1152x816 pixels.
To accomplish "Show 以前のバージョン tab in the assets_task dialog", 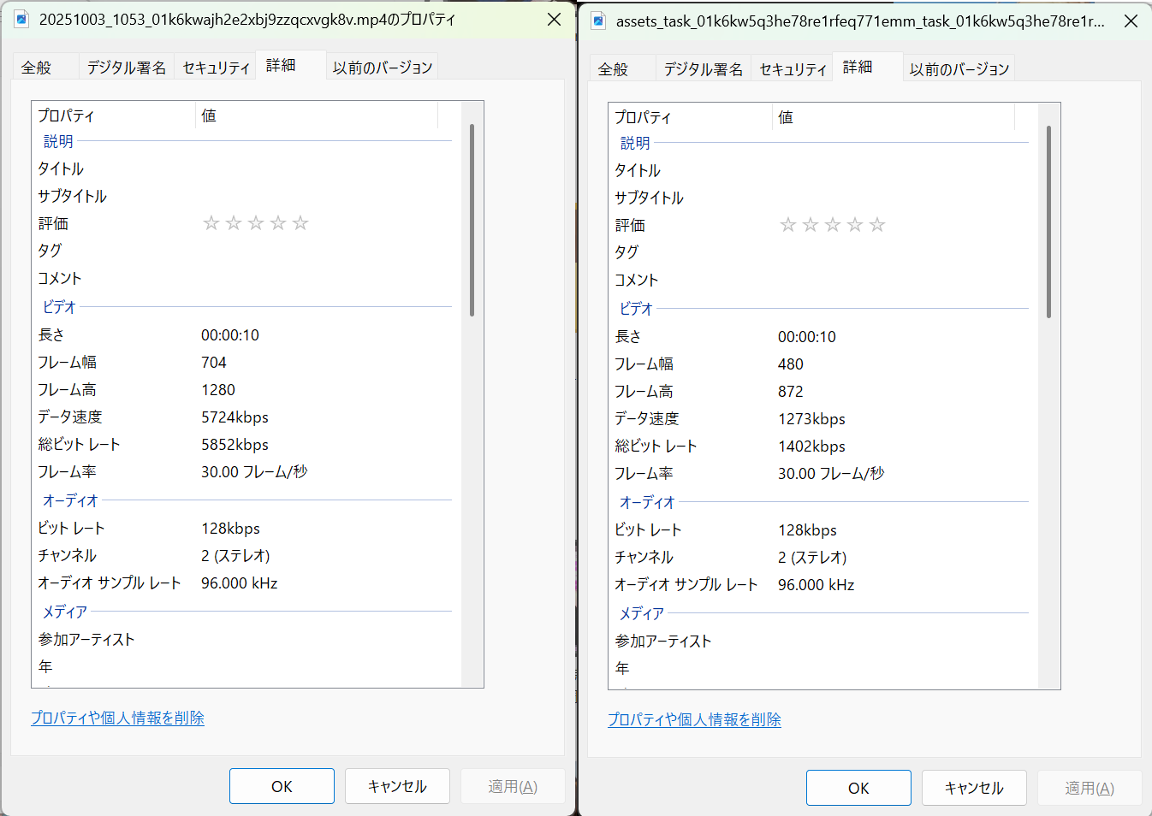I will coord(959,69).
